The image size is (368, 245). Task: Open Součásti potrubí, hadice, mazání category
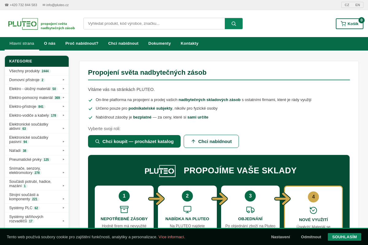click(37, 184)
